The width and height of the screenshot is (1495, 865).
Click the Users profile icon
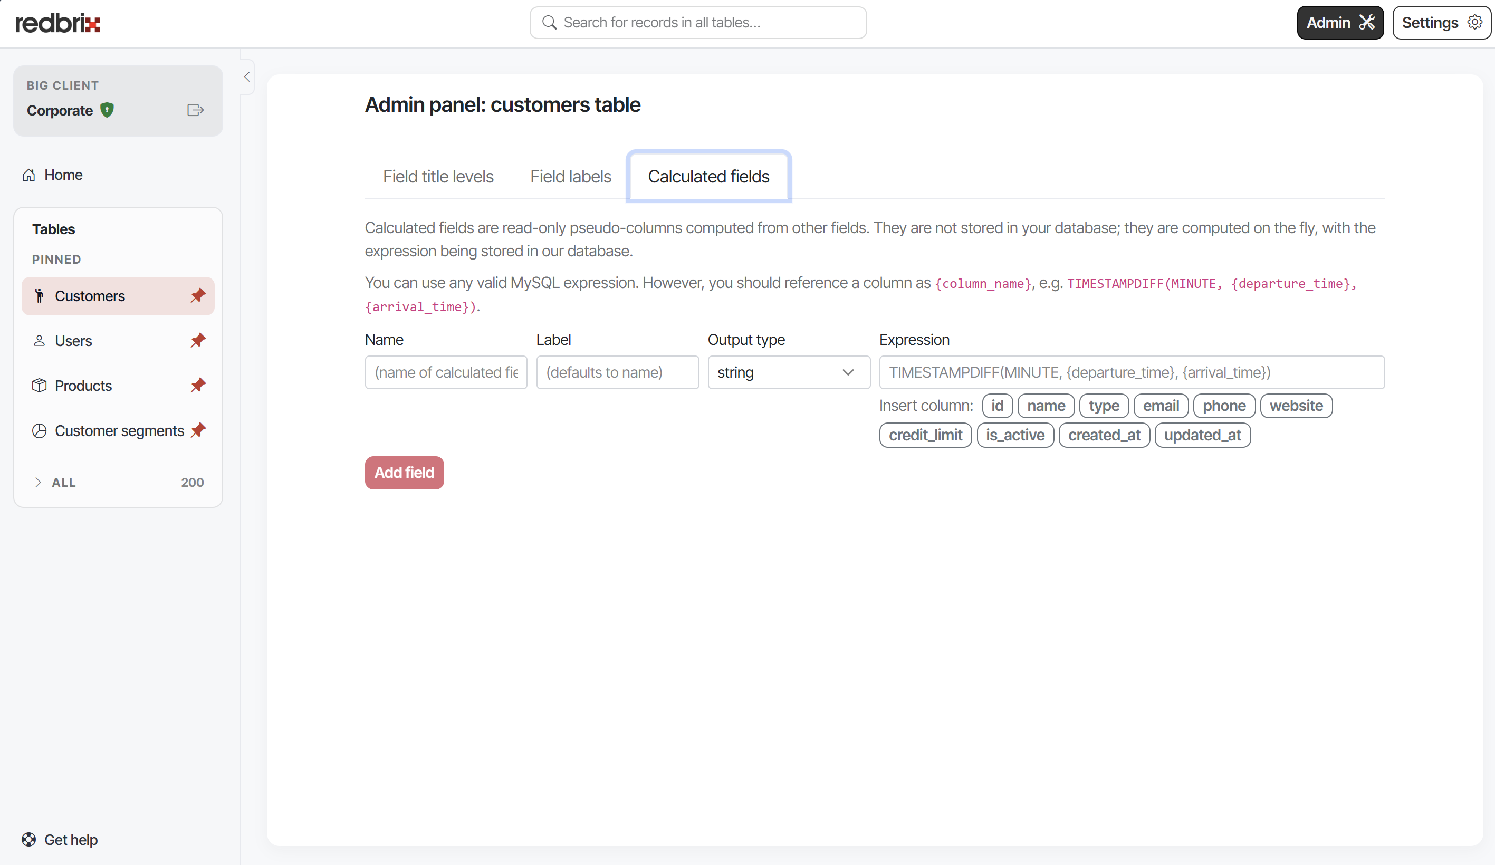(x=39, y=341)
